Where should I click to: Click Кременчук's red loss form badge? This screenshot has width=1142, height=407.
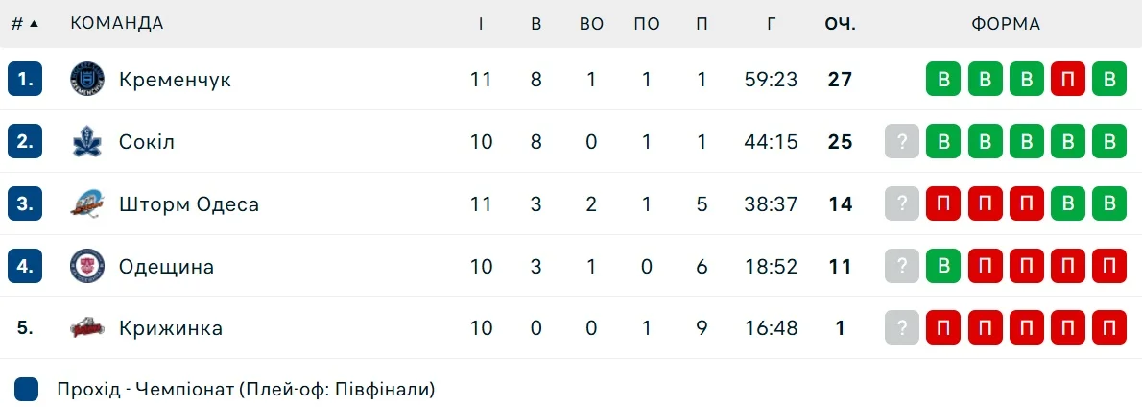pyautogui.click(x=1067, y=80)
